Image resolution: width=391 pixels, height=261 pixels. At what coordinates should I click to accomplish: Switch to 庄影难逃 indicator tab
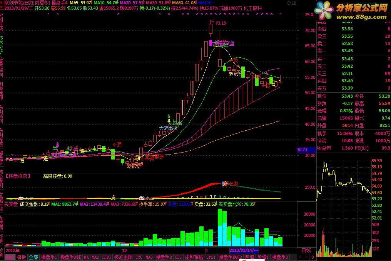pyautogui.click(x=194, y=257)
